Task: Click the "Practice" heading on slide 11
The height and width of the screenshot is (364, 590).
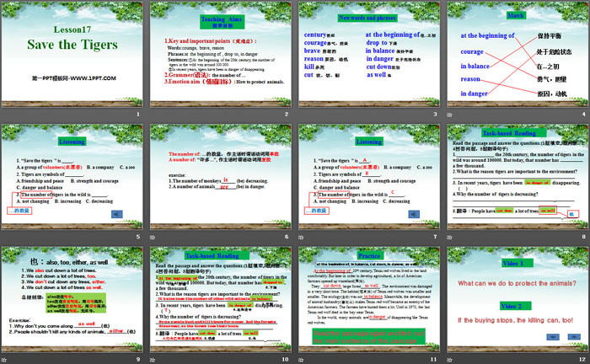Action: (x=368, y=254)
